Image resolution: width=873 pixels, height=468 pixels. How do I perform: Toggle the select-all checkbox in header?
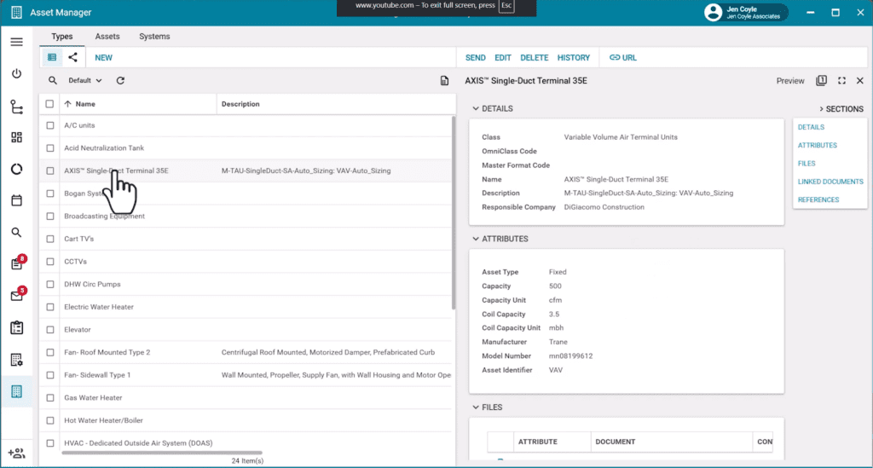pos(49,104)
